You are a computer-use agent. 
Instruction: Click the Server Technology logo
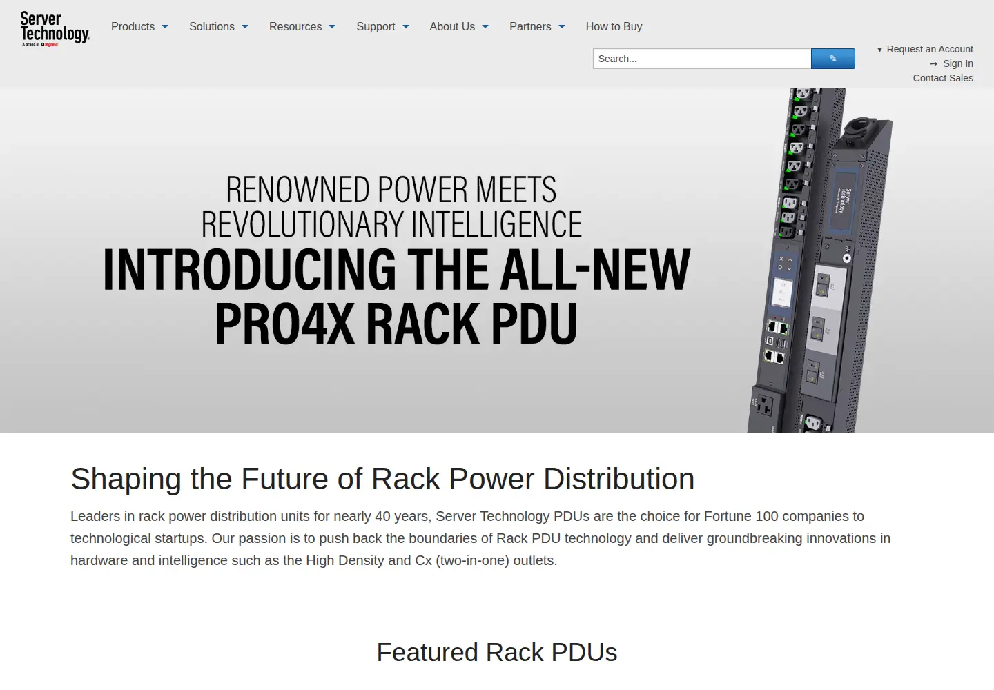(55, 29)
